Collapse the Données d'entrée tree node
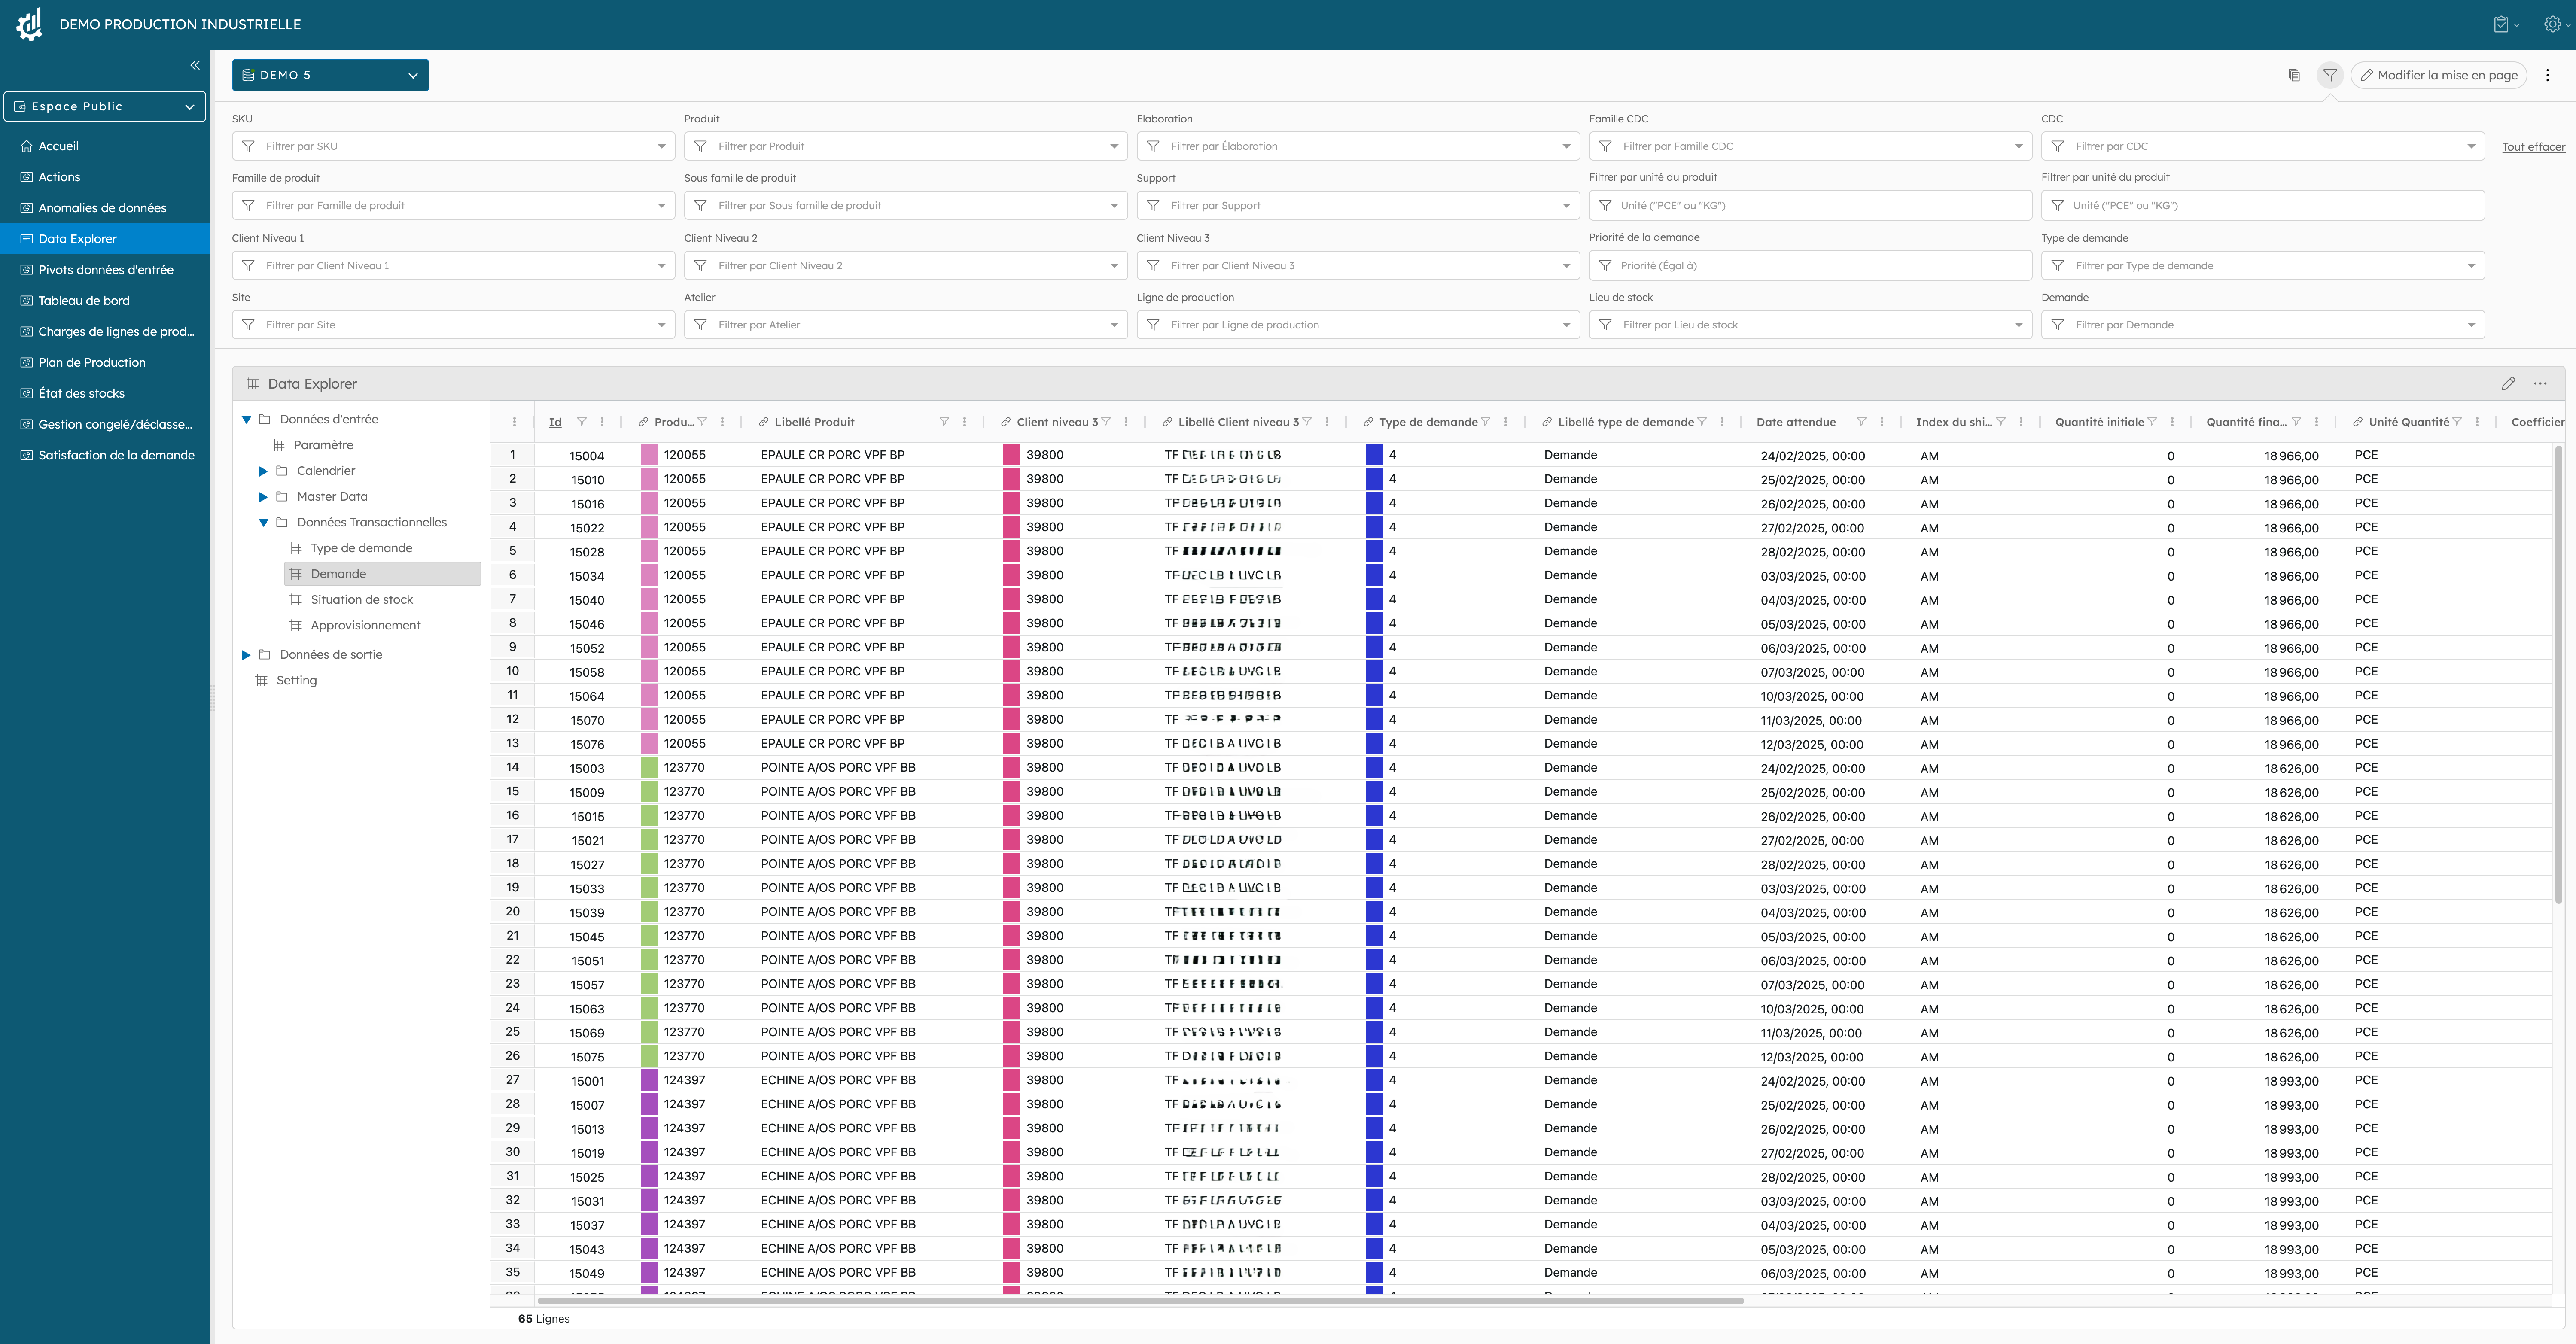This screenshot has width=2576, height=1344. tap(247, 419)
